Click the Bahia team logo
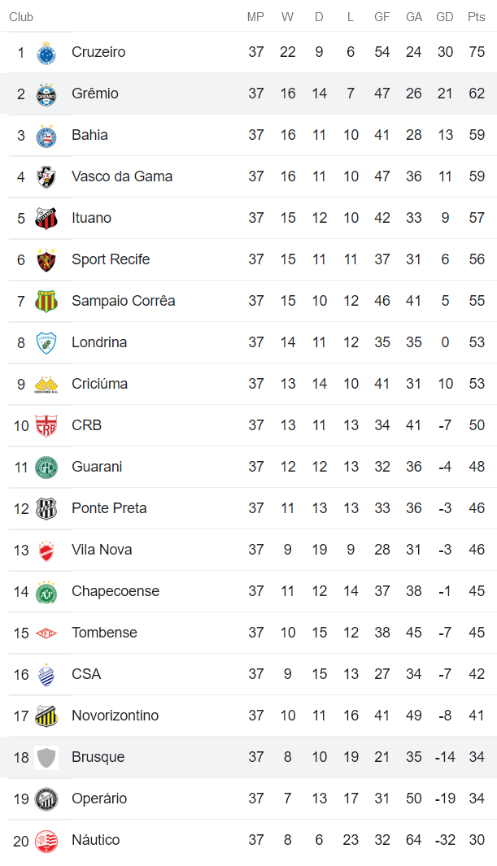Screen dimensions: 497x866 pos(46,136)
